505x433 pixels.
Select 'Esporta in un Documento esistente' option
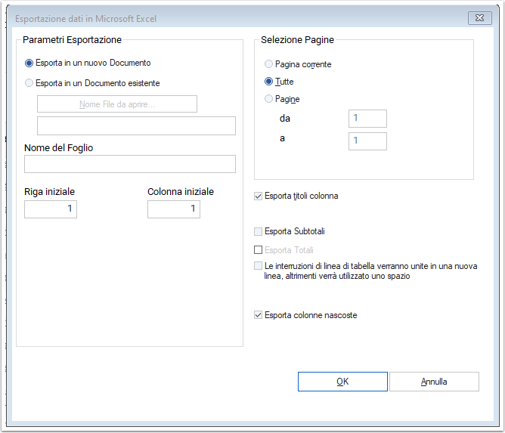(x=29, y=83)
